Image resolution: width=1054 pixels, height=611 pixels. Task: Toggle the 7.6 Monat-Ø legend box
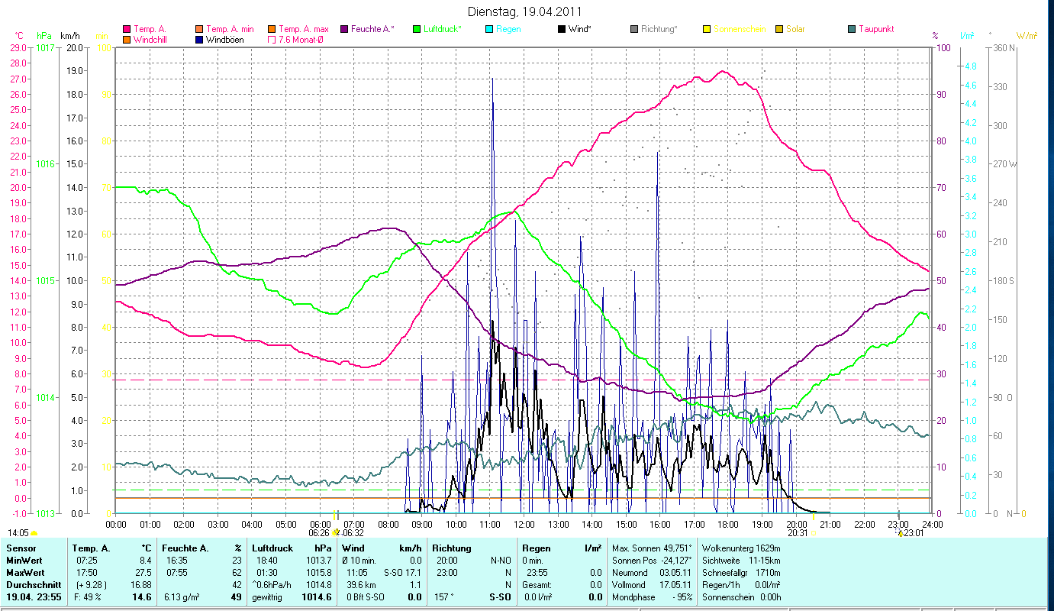pyautogui.click(x=272, y=40)
